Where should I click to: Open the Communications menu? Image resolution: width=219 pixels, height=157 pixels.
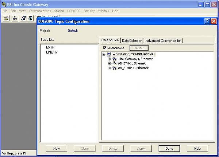click(x=40, y=11)
